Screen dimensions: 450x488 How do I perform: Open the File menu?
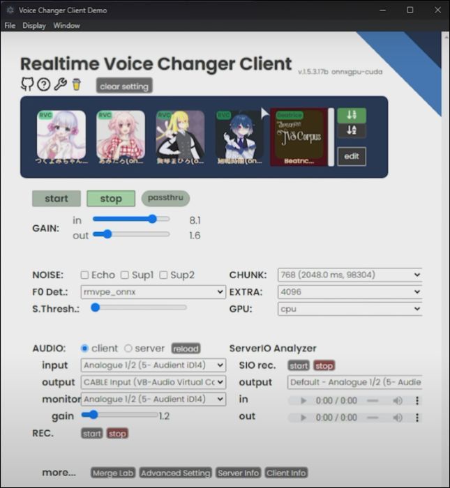[x=10, y=26]
